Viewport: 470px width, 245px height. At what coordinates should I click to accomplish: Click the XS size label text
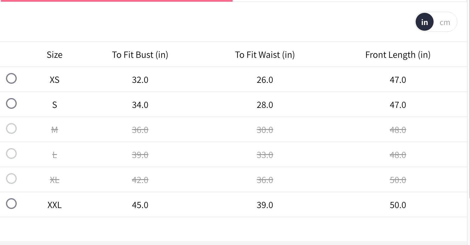coord(55,80)
